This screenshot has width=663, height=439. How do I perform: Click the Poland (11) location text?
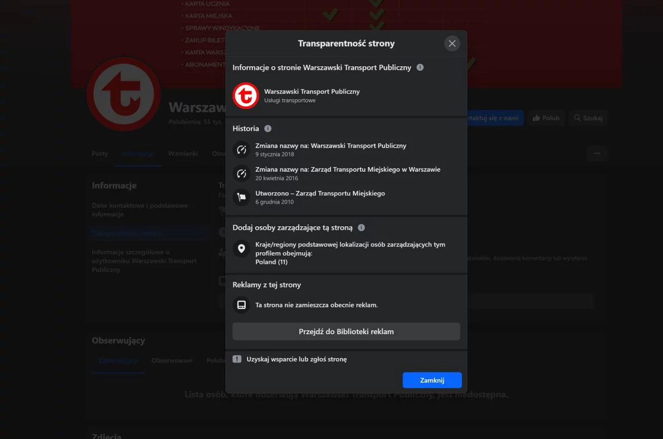coord(271,262)
